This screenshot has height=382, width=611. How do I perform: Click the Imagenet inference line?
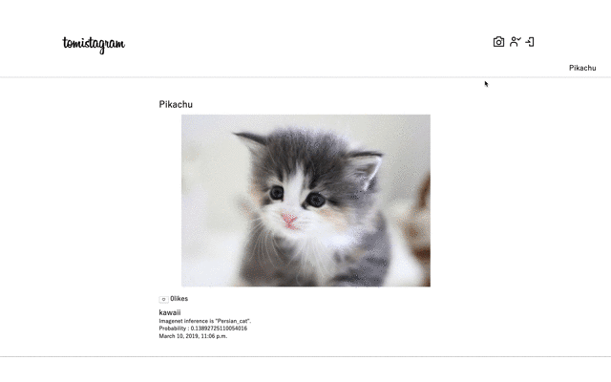click(205, 321)
